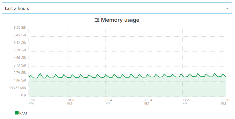The height and width of the screenshot is (119, 235).
Task: Click the RAM legend label
Action: click(23, 113)
